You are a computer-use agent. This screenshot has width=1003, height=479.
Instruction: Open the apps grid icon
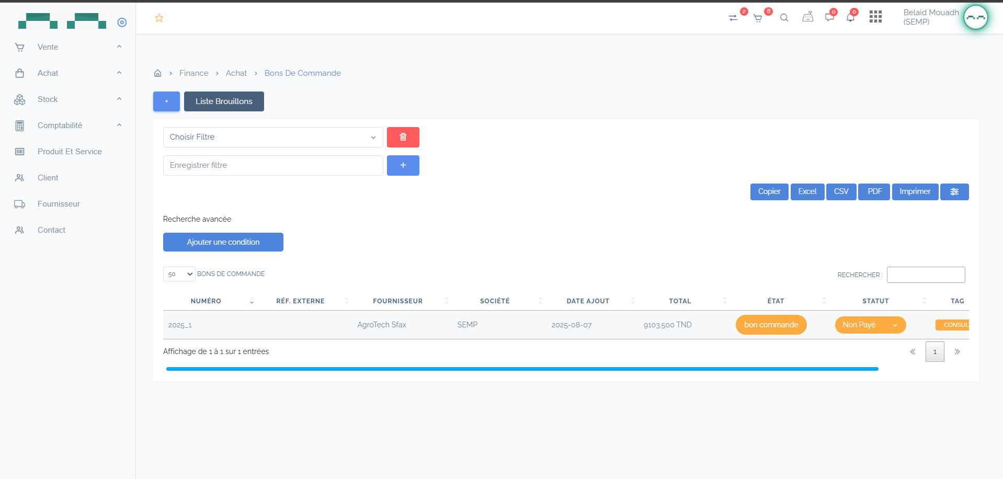click(875, 17)
